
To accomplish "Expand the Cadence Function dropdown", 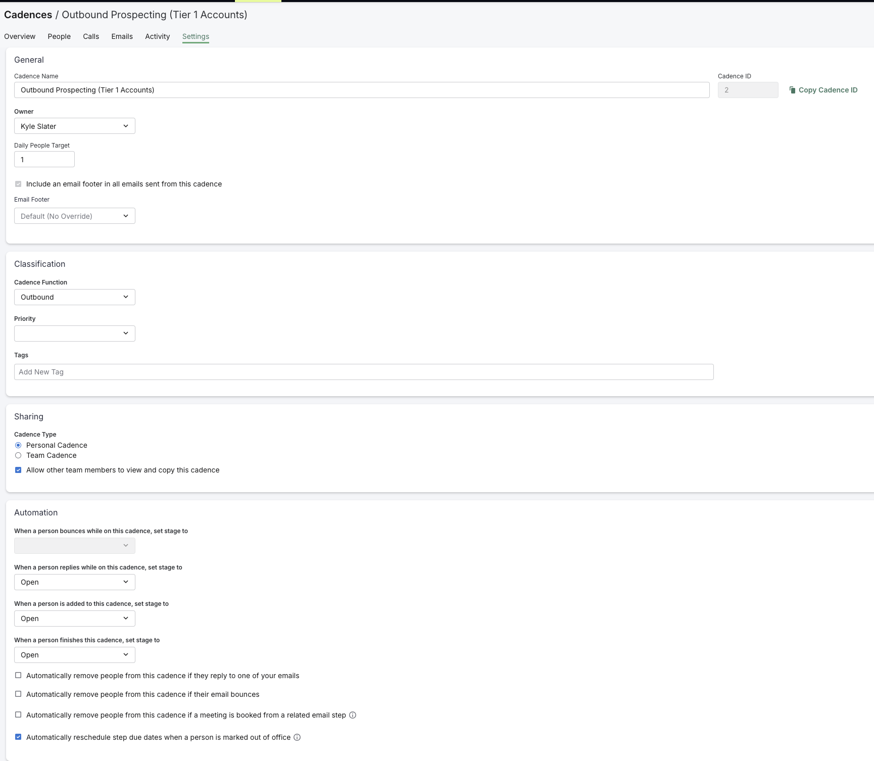I will pyautogui.click(x=74, y=297).
